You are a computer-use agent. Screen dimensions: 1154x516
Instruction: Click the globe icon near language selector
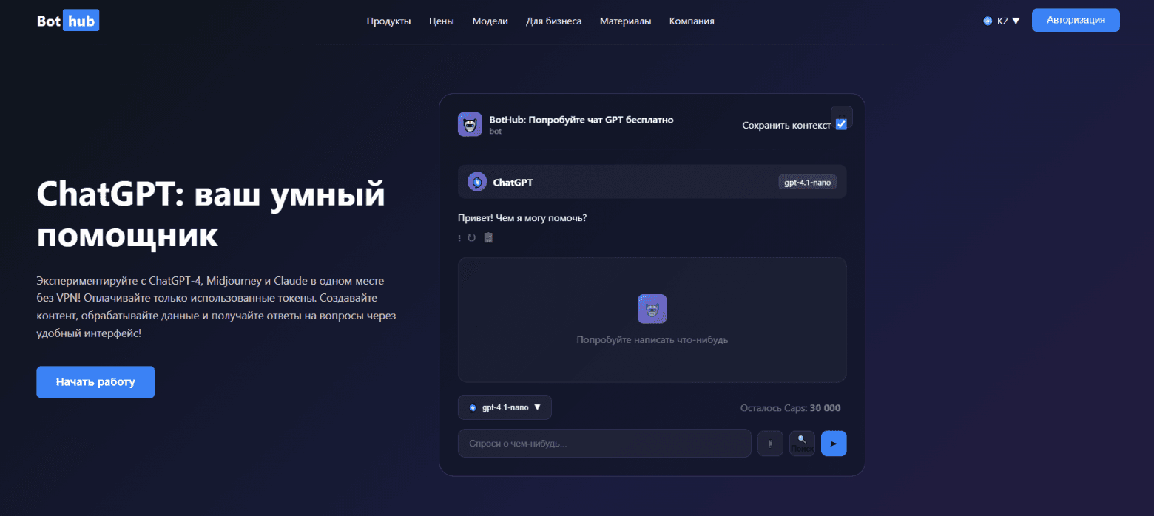point(987,20)
